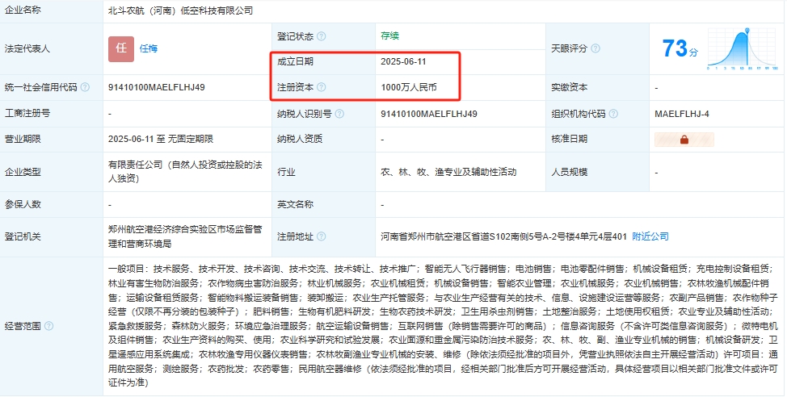Image resolution: width=787 pixels, height=397 pixels.
Task: Click the 营业期限 label
Action: pyautogui.click(x=23, y=139)
